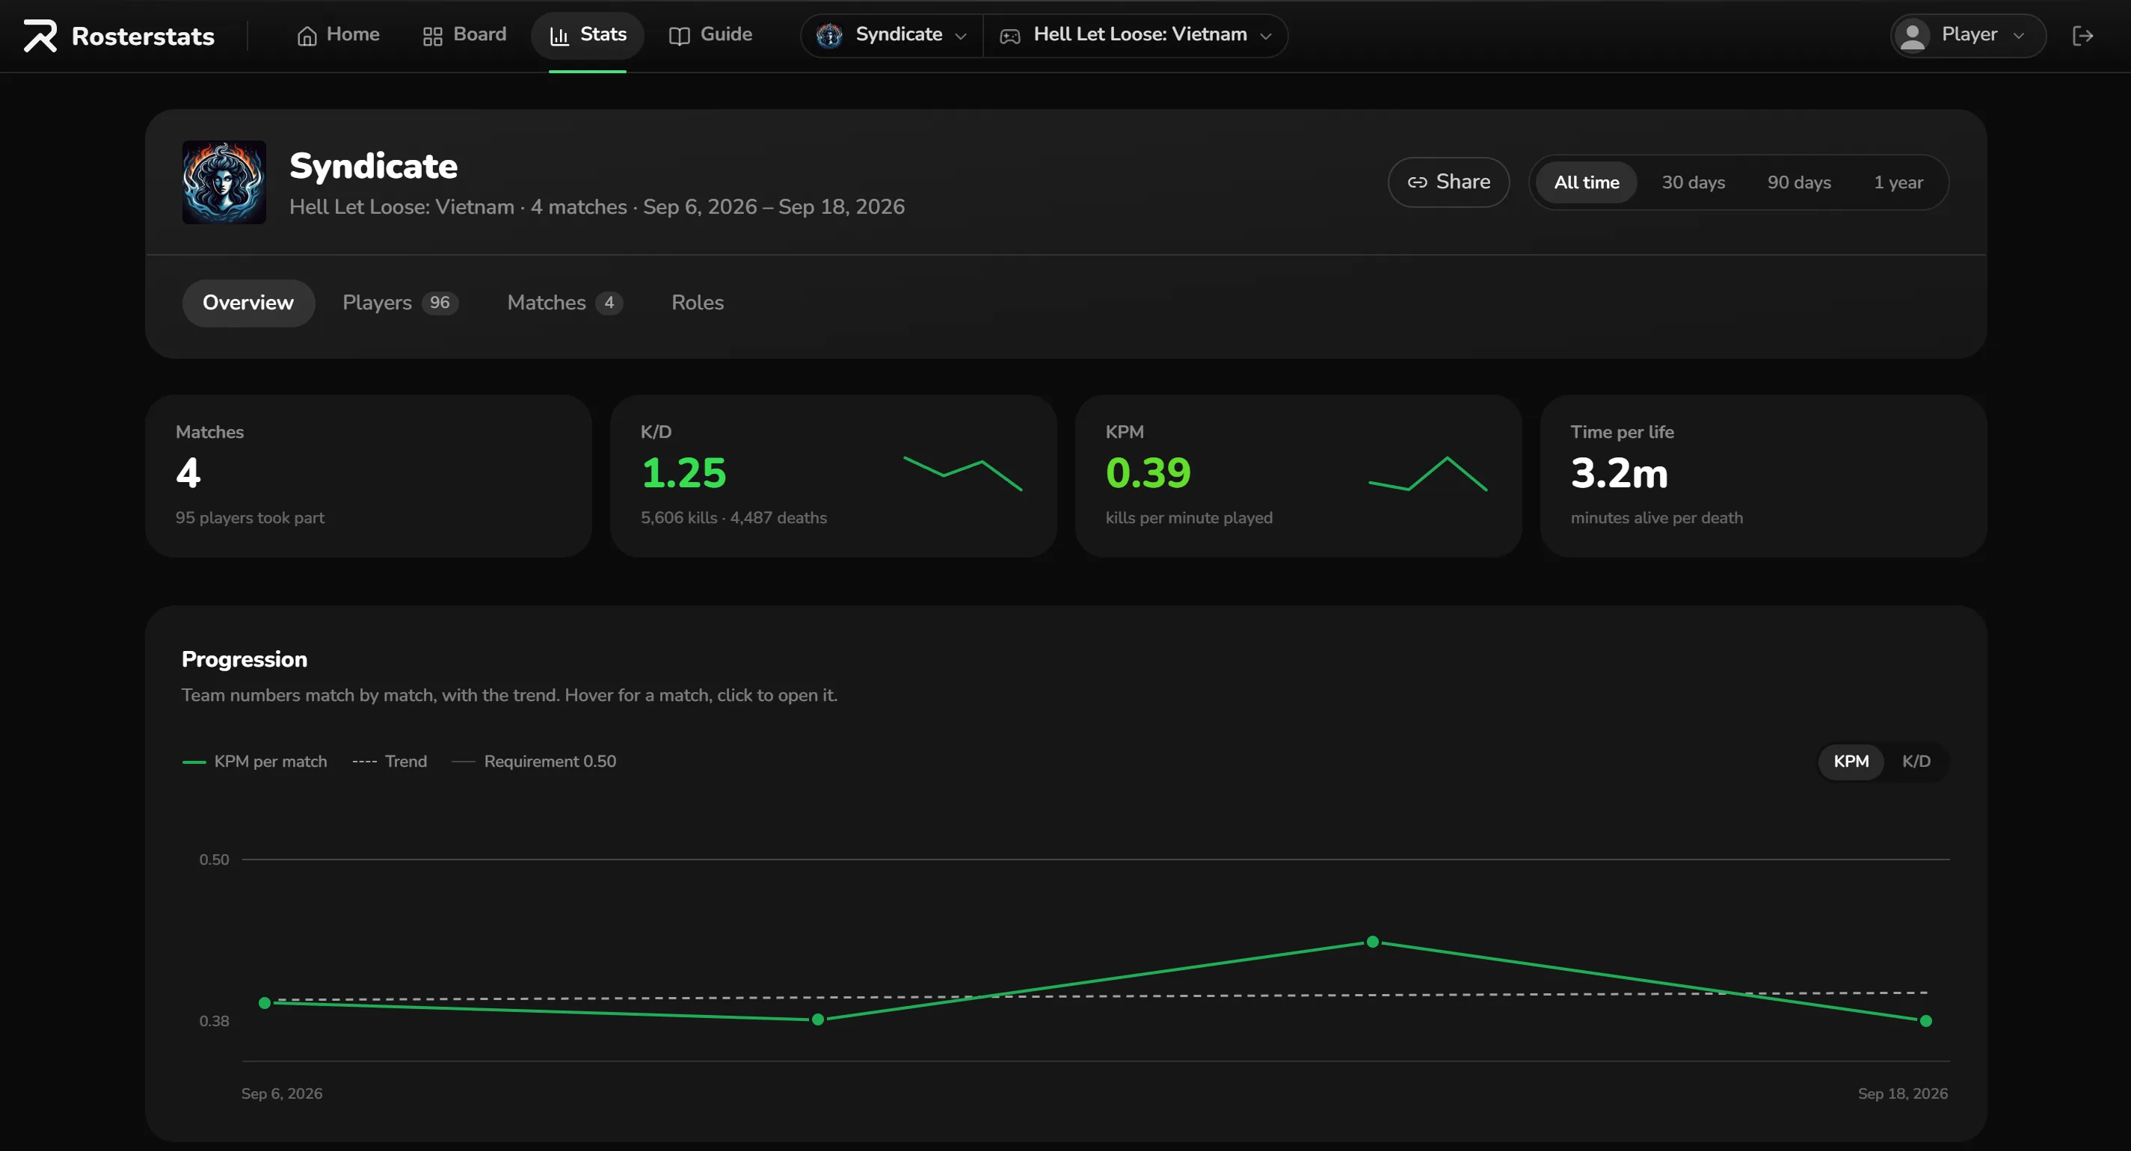Viewport: 2131px width, 1151px height.
Task: Click the Syndicate team avatar image
Action: coord(224,182)
